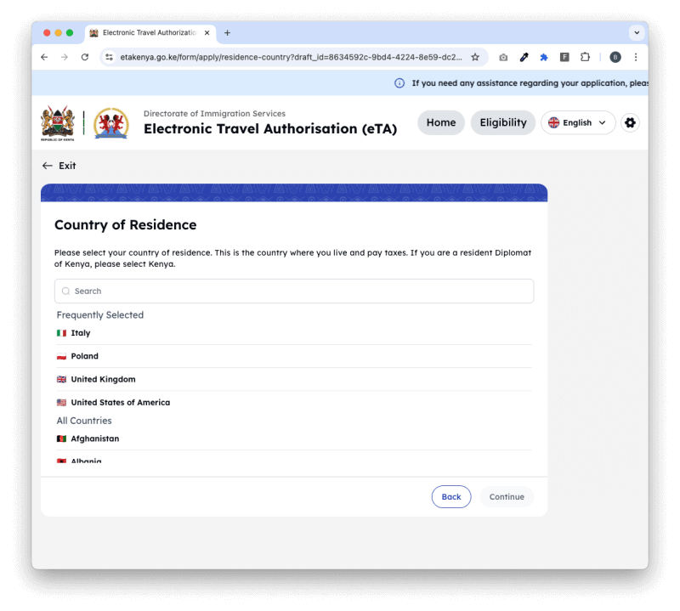The width and height of the screenshot is (680, 611).
Task: Open the Eligibility page
Action: point(503,122)
